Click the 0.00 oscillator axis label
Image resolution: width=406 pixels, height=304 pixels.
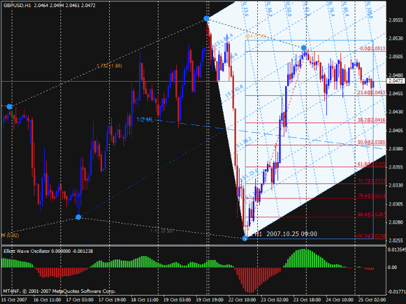[x=392, y=267]
